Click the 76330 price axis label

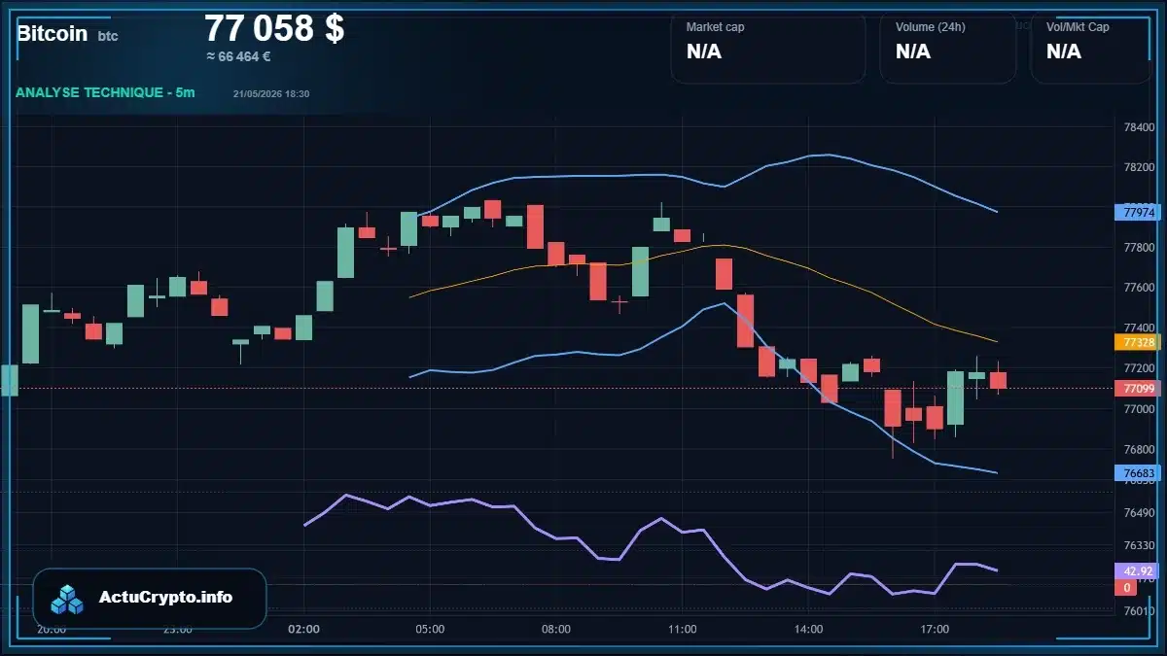(1139, 545)
